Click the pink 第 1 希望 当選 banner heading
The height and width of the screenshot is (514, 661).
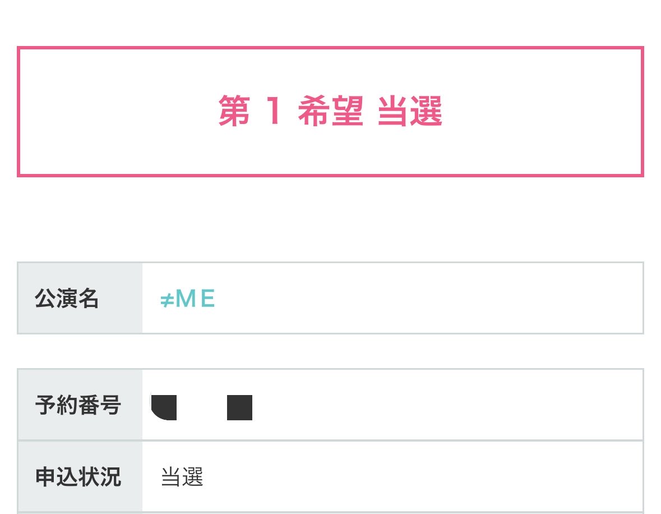point(331,111)
